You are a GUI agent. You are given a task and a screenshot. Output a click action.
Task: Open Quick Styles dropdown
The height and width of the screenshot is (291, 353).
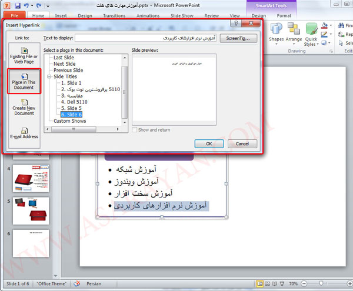311,35
